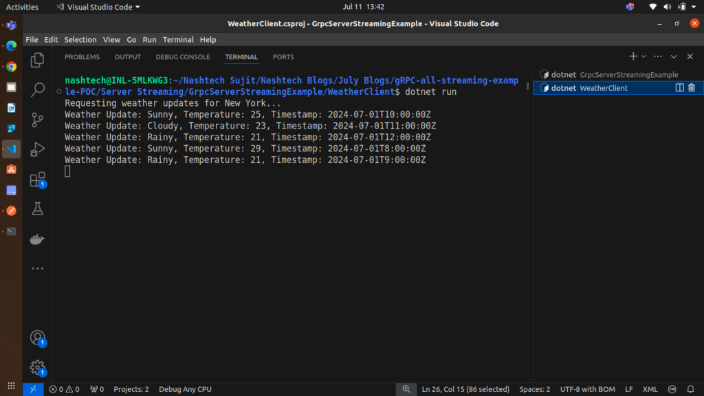
Task: Split the WeatherClient terminal
Action: coord(680,88)
